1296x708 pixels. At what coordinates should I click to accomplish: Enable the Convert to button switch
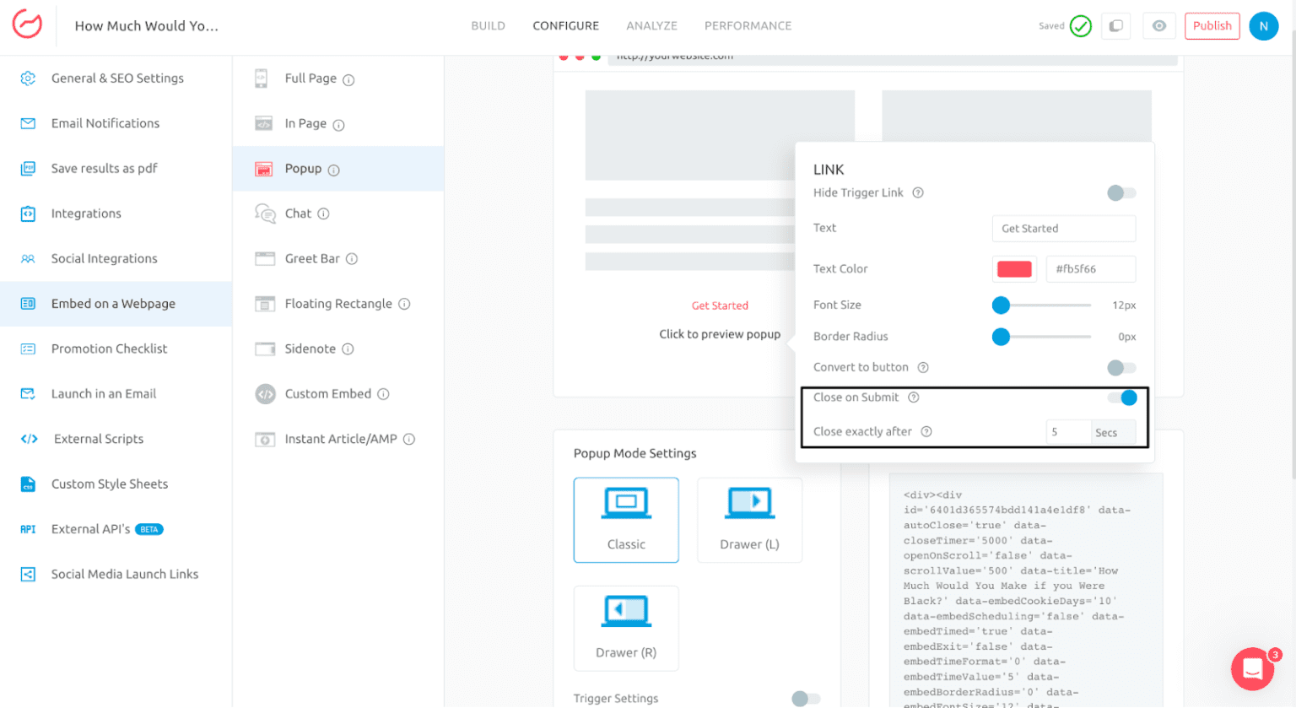(1120, 368)
